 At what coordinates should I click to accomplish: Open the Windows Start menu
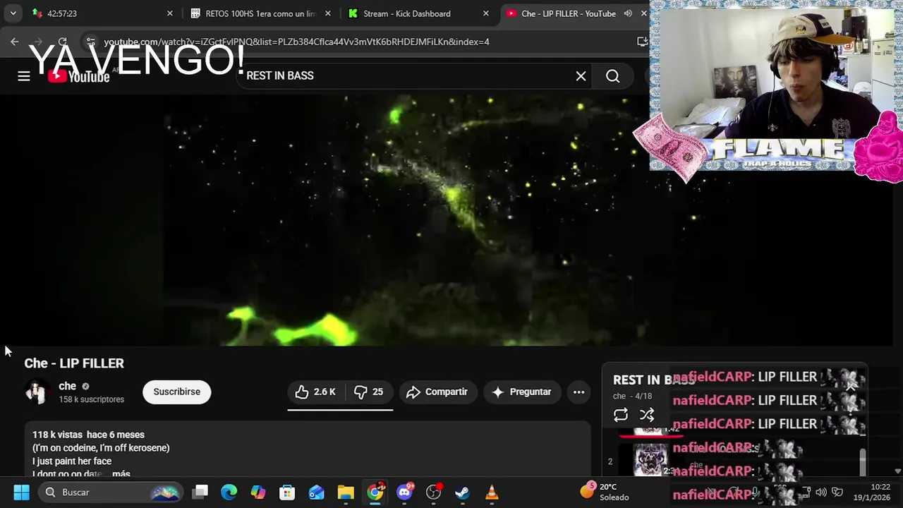[x=22, y=492]
